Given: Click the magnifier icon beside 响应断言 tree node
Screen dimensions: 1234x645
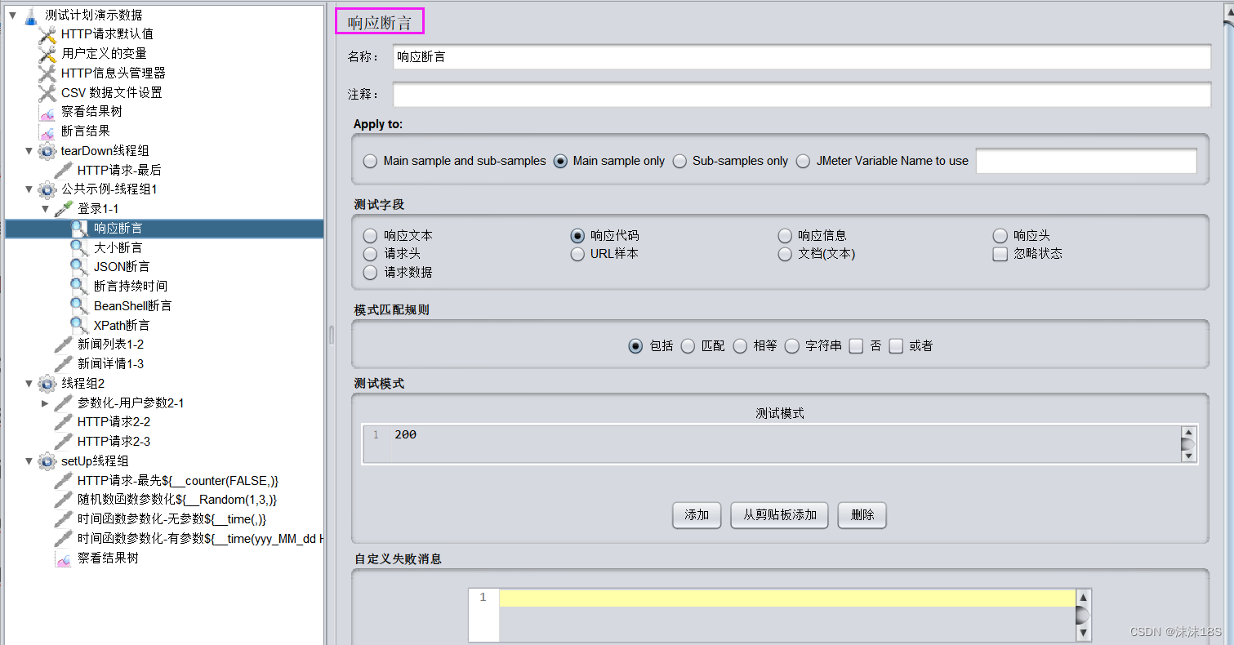Looking at the screenshot, I should (79, 229).
